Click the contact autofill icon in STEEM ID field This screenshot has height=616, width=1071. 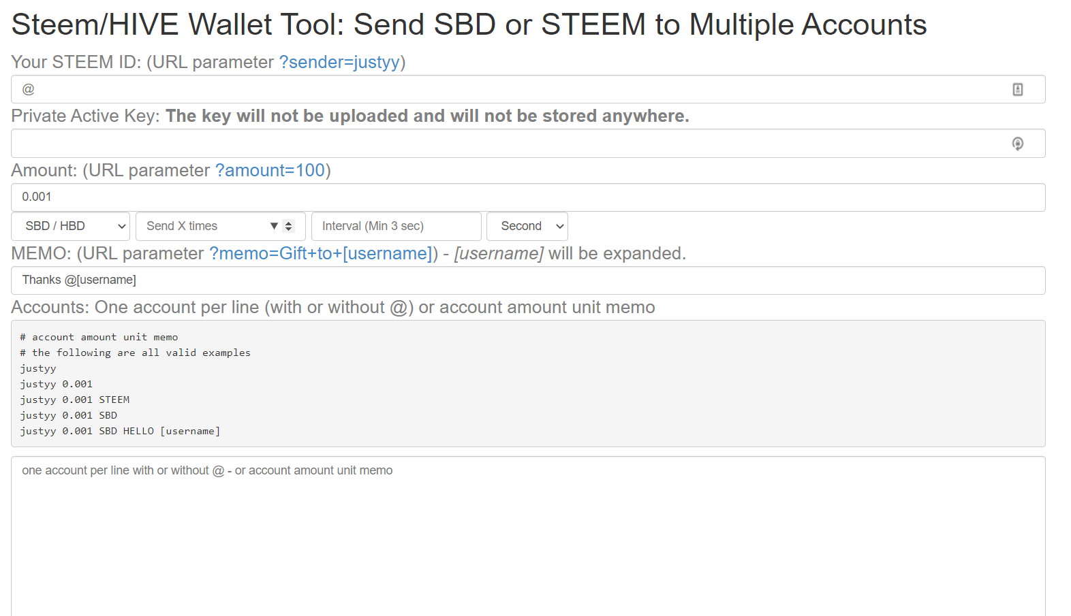click(1017, 89)
